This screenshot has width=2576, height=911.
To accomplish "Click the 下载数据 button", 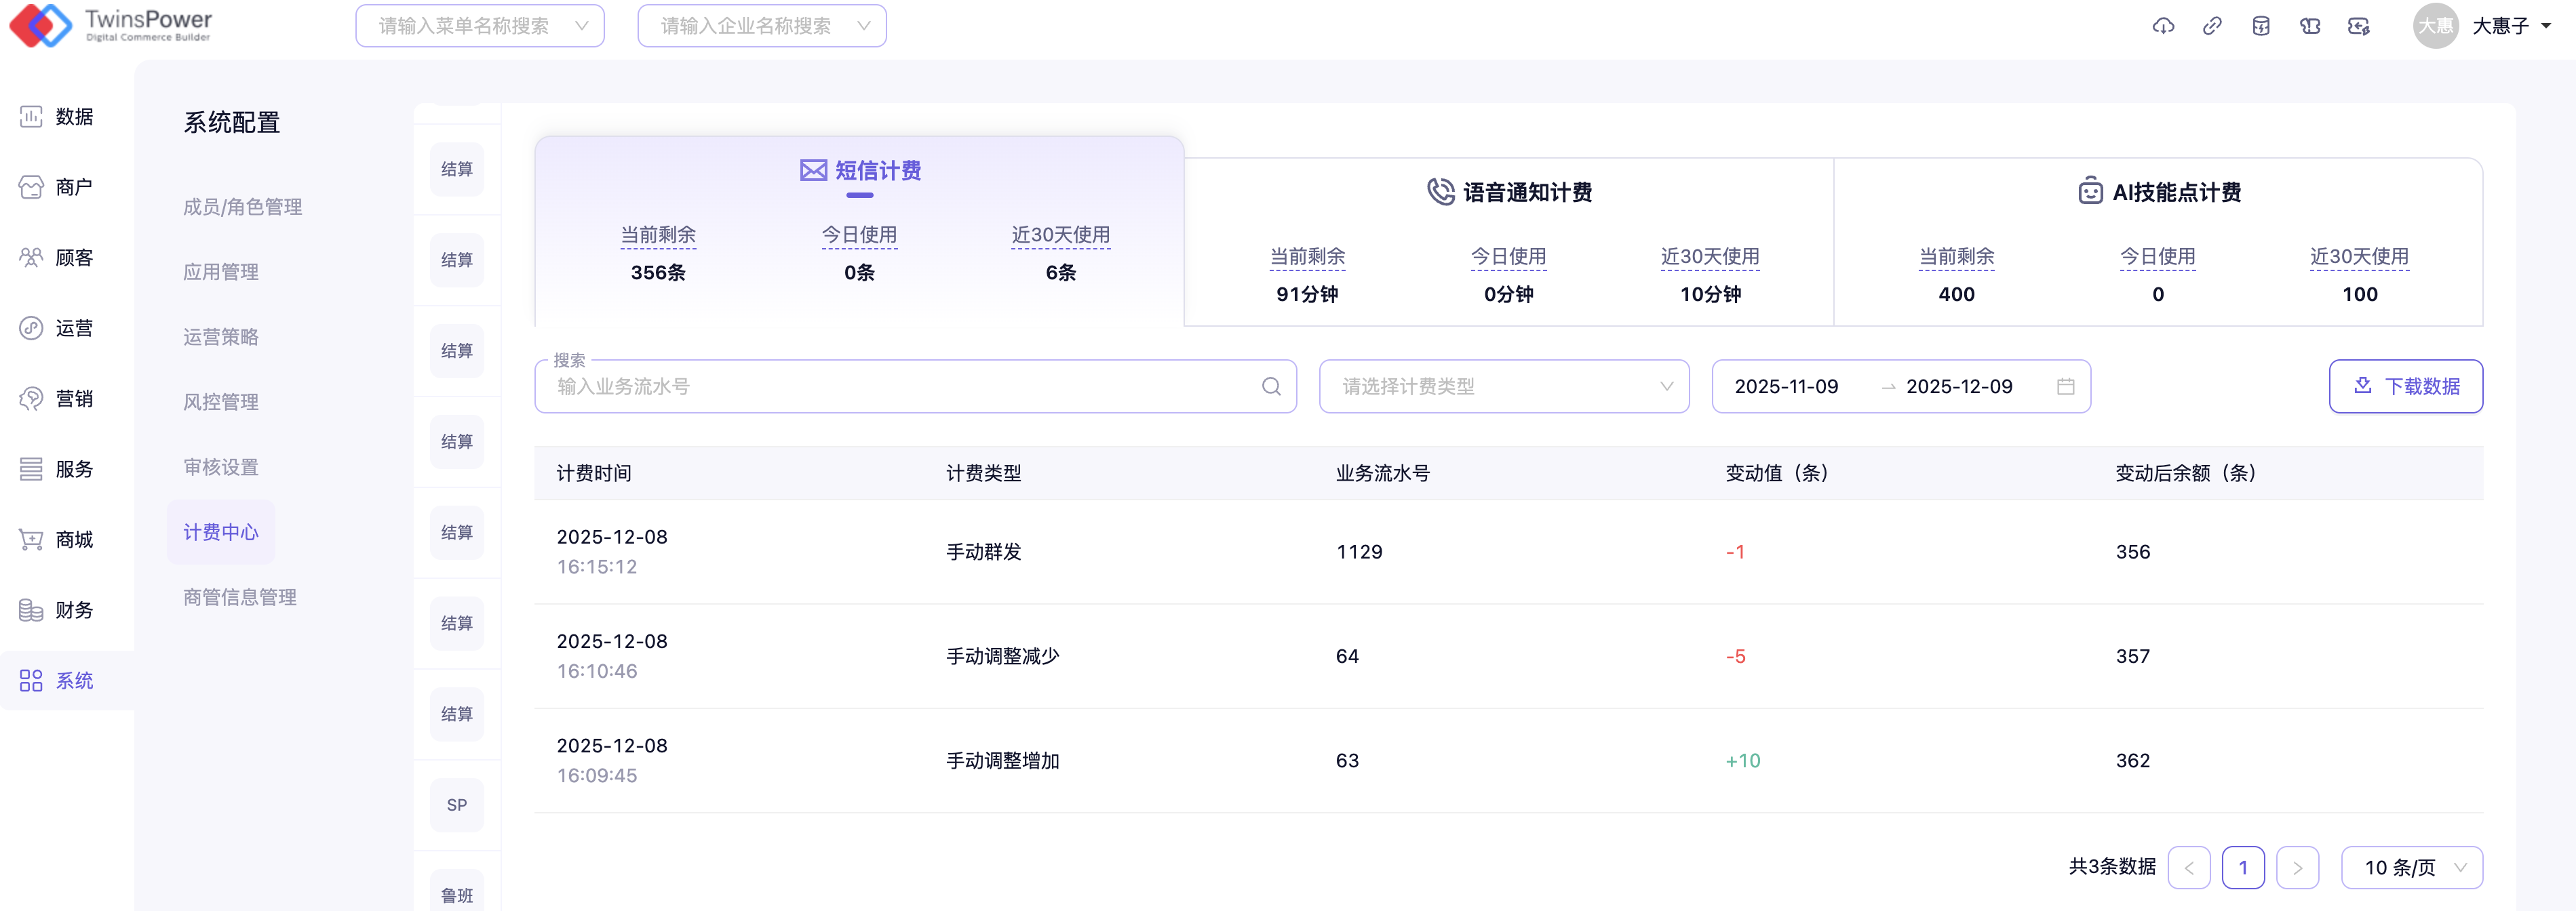I will pyautogui.click(x=2405, y=386).
